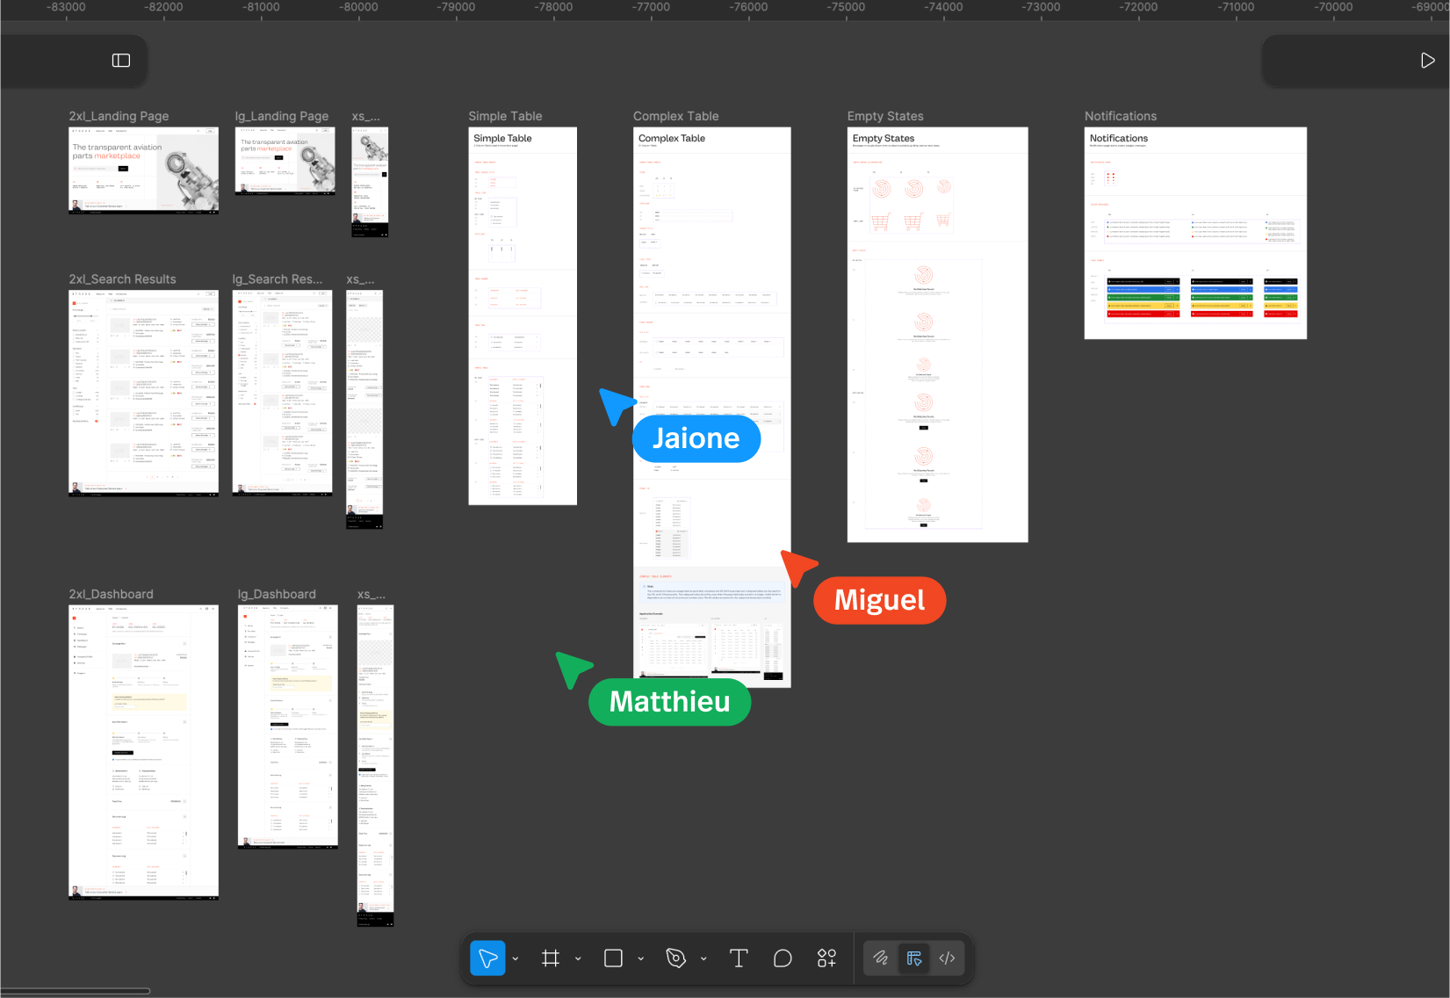Select the Text tool

coord(739,958)
